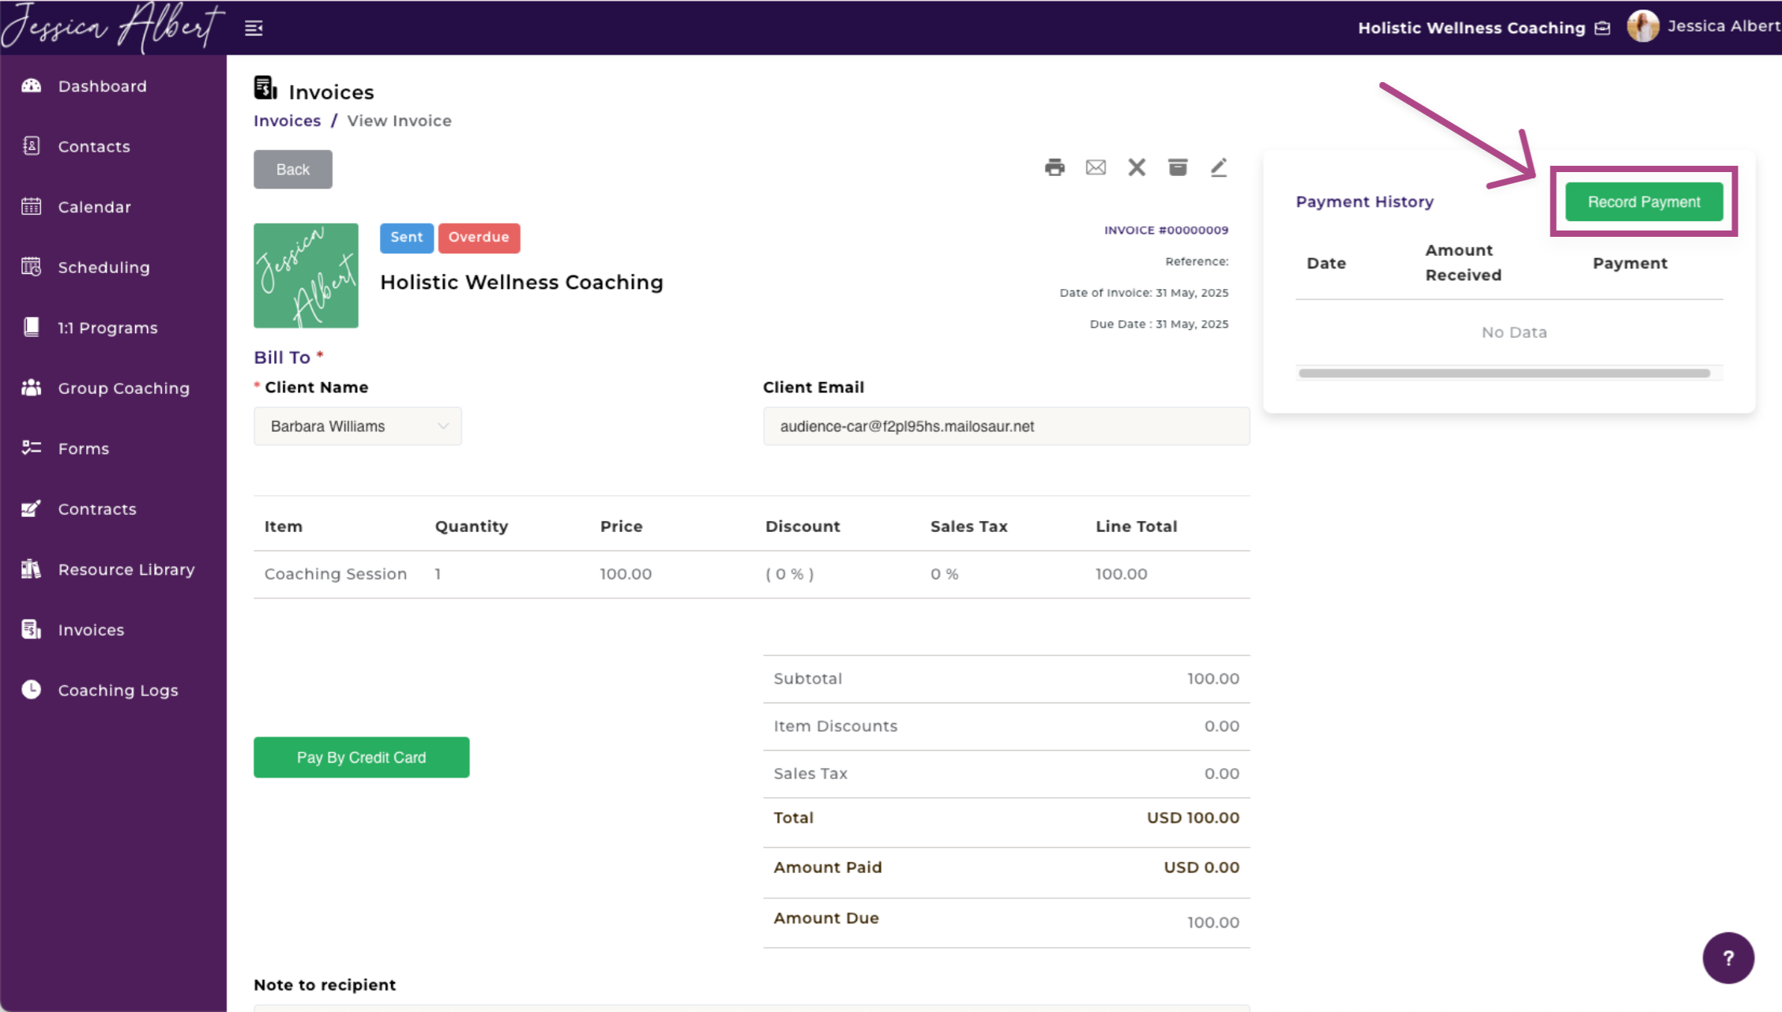Click the Contracts menu label
Screen dimensions: 1782x1012
tap(97, 509)
